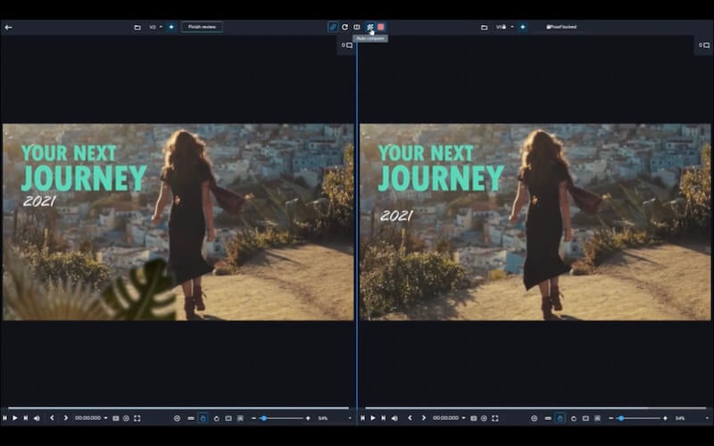Click the Proof locked label in right pane

pyautogui.click(x=561, y=27)
